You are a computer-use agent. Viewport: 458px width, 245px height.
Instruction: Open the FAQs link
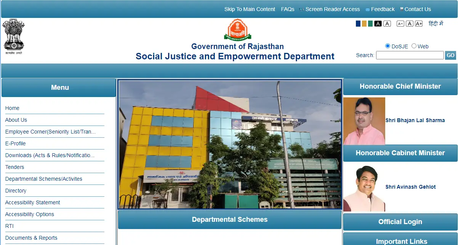(x=288, y=9)
